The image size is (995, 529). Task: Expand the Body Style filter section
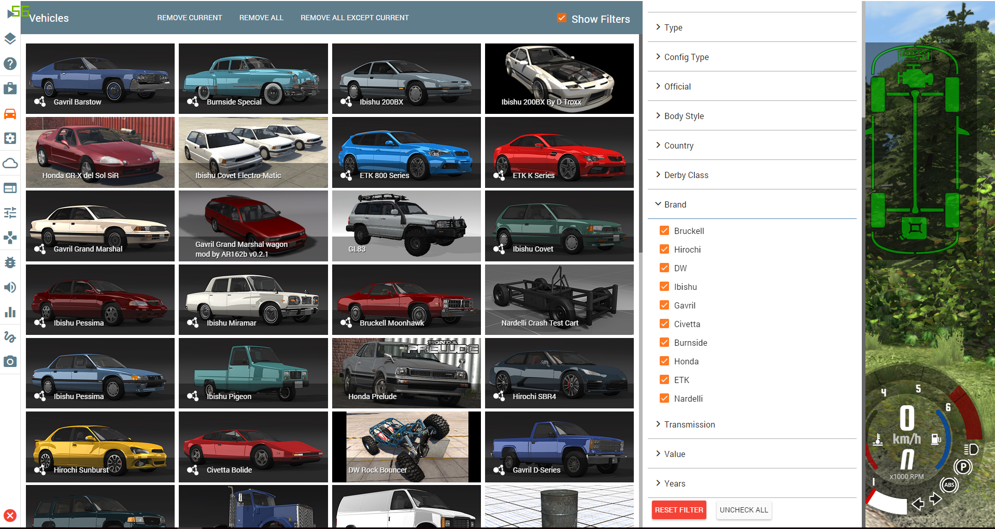coord(752,116)
